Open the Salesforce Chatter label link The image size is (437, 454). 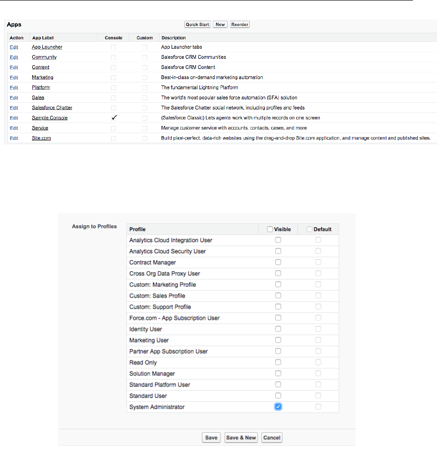coord(52,108)
